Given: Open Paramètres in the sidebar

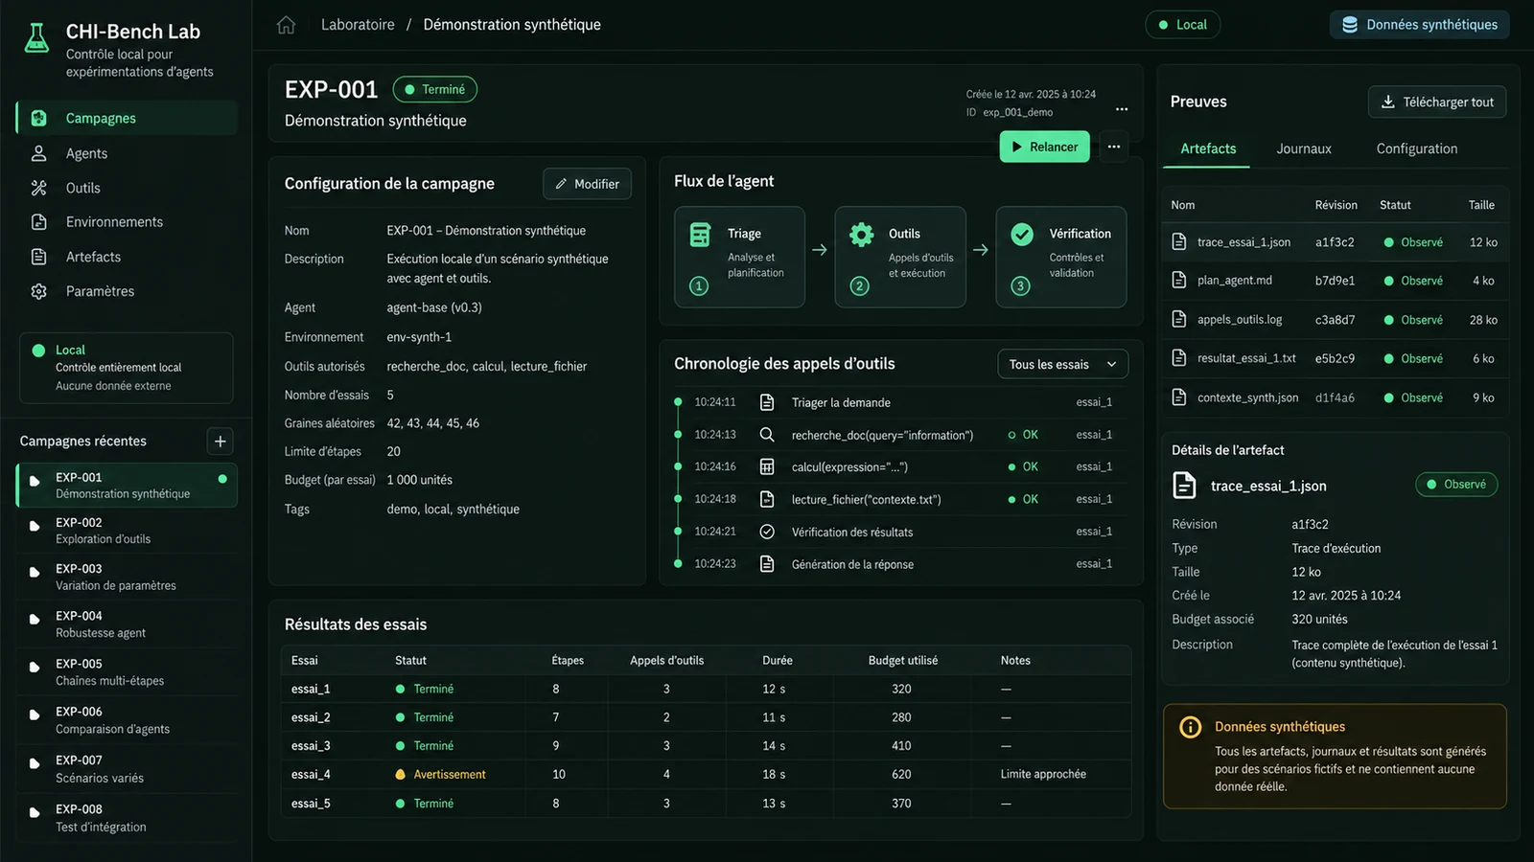Looking at the screenshot, I should coord(127,291).
